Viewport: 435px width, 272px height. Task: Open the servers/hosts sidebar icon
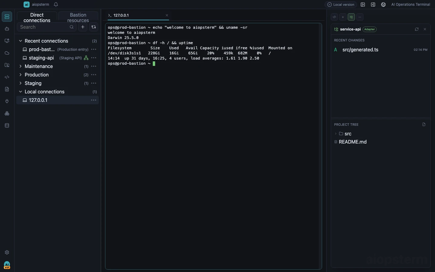(7, 17)
